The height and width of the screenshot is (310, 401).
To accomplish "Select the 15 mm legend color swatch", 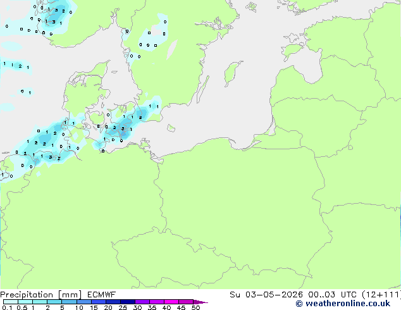I will click(98, 302).
